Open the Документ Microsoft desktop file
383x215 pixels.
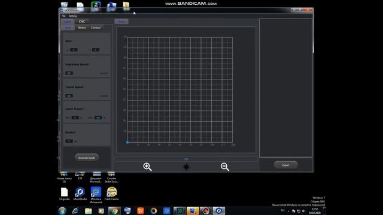(96, 177)
